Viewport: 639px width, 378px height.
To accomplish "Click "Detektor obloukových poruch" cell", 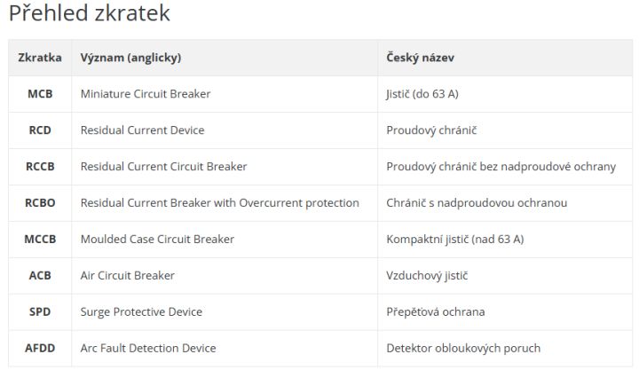I will [463, 348].
